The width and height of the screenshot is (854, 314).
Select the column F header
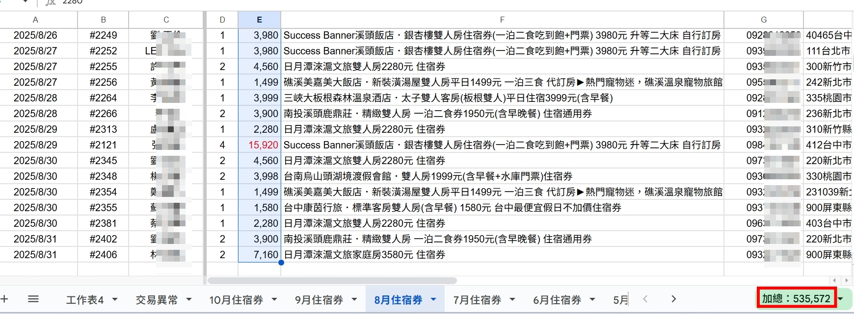[502, 20]
